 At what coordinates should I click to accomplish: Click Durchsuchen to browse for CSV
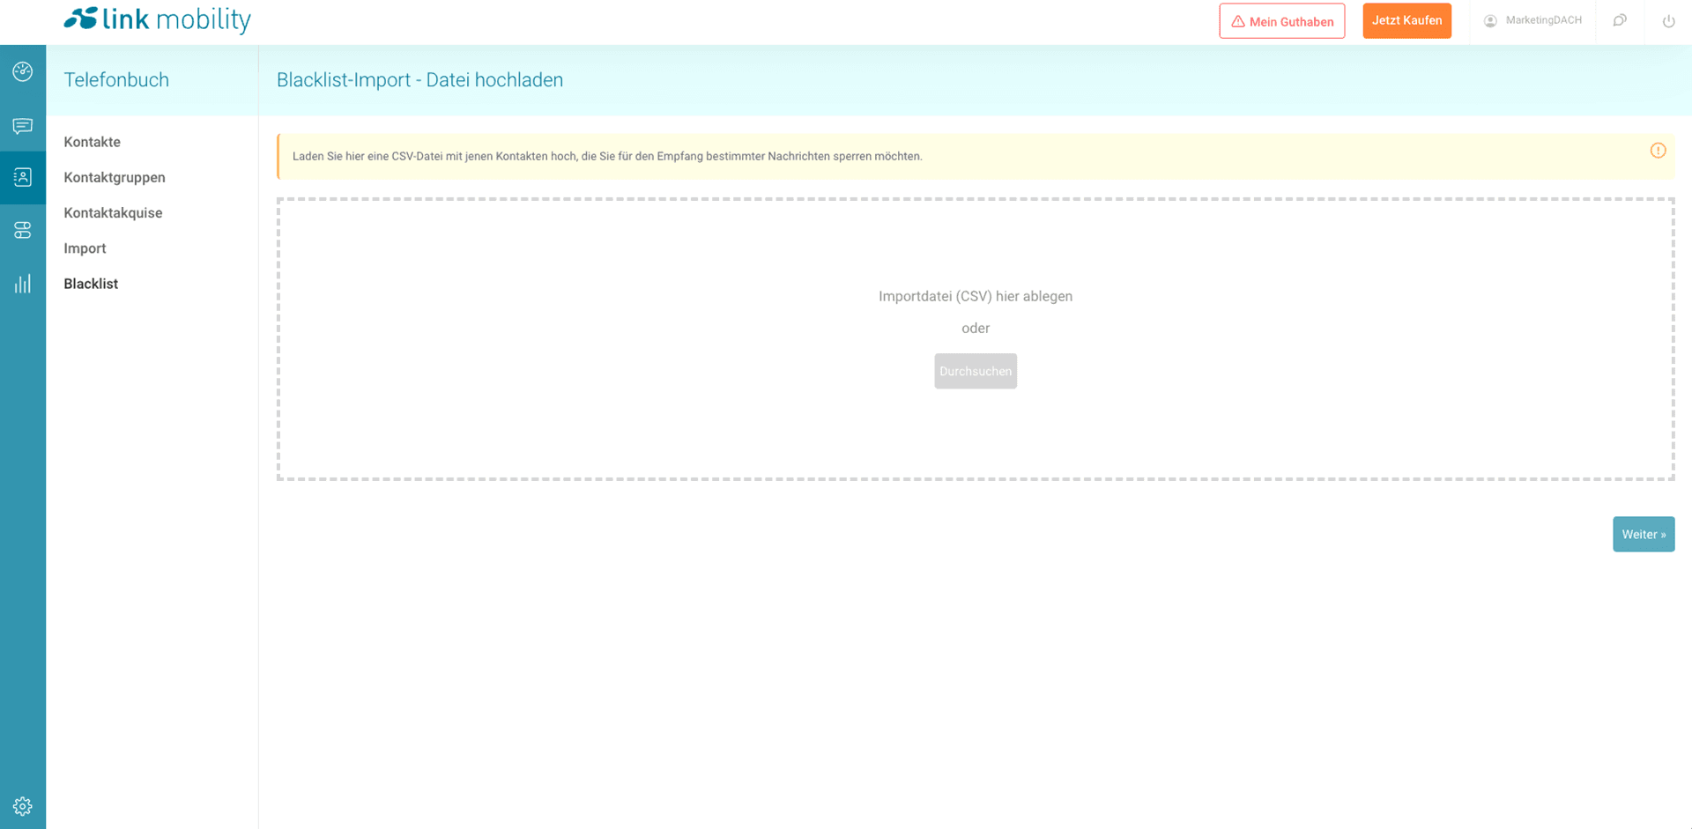[975, 371]
